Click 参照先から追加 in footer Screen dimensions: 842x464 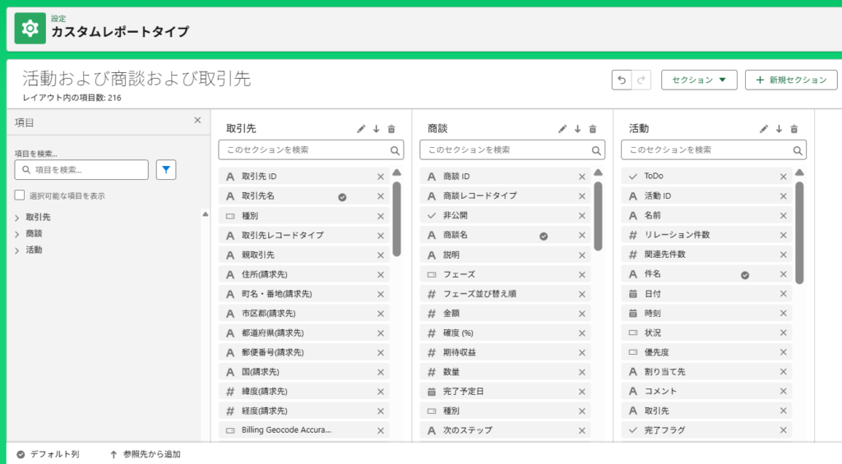145,454
